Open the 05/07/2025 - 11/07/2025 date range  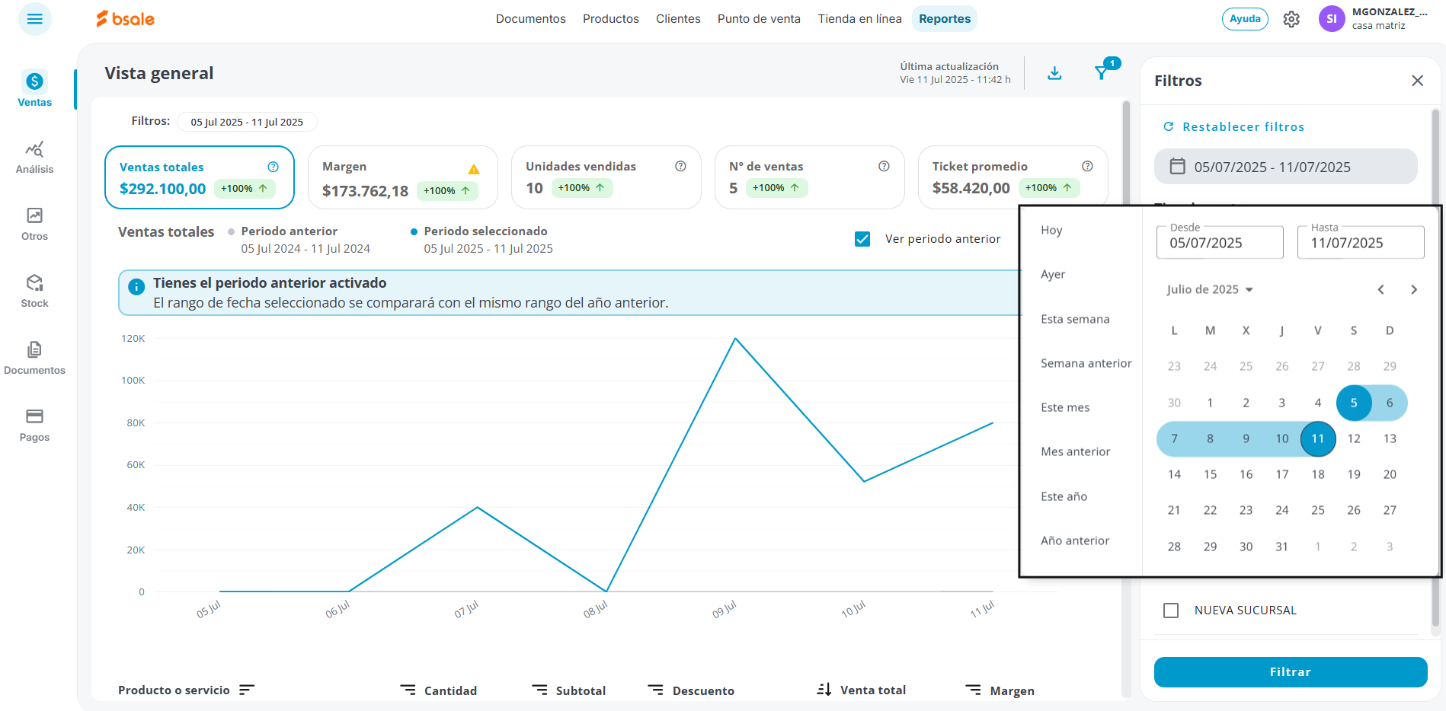coord(1286,167)
